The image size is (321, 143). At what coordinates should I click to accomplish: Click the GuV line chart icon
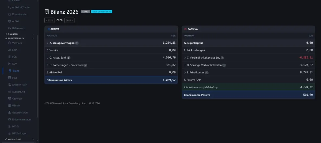click(x=10, y=64)
